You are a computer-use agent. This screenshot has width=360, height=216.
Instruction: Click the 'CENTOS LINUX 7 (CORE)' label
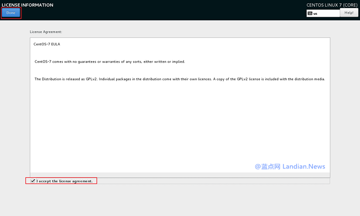tap(332, 5)
